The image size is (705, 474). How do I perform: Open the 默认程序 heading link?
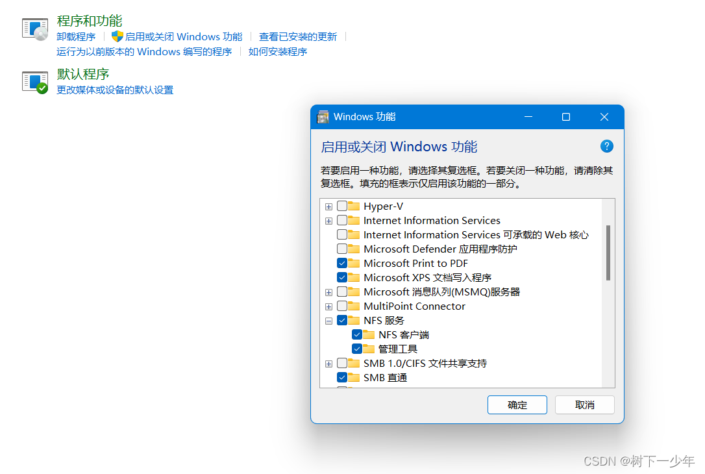tap(83, 74)
